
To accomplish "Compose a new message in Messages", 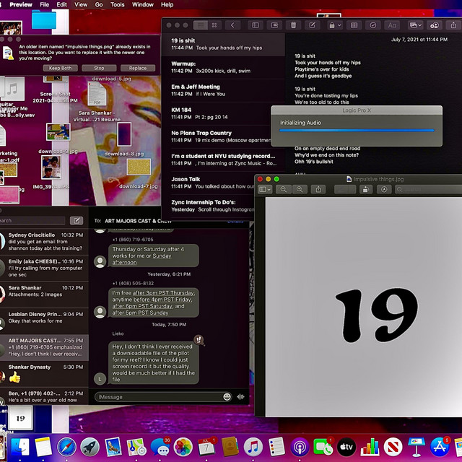I will pos(77,220).
